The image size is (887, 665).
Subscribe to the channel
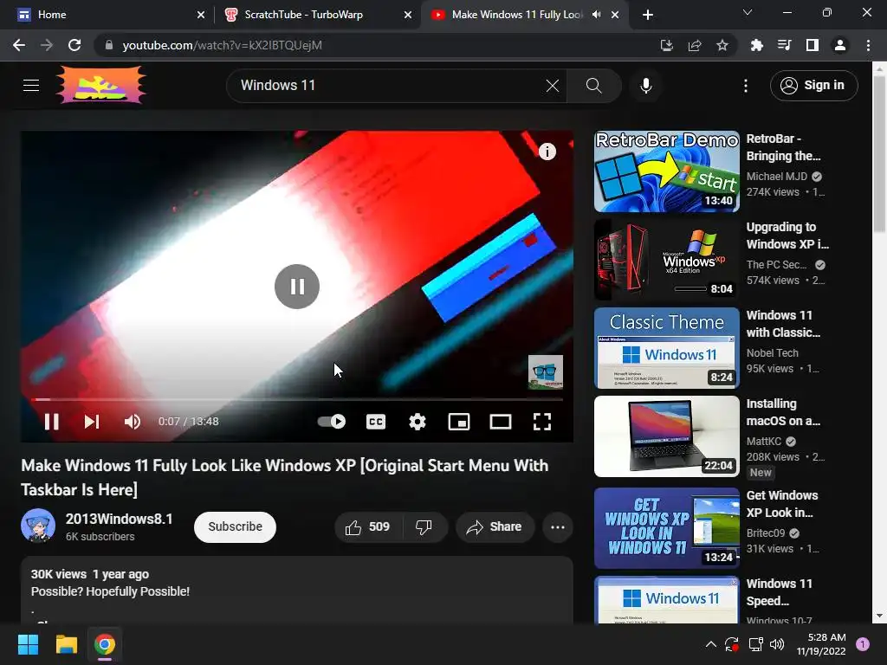235,527
